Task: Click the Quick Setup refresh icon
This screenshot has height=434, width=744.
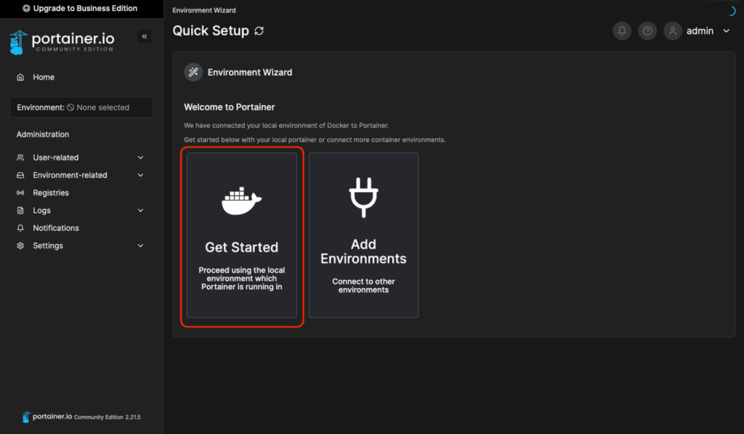Action: click(x=259, y=31)
